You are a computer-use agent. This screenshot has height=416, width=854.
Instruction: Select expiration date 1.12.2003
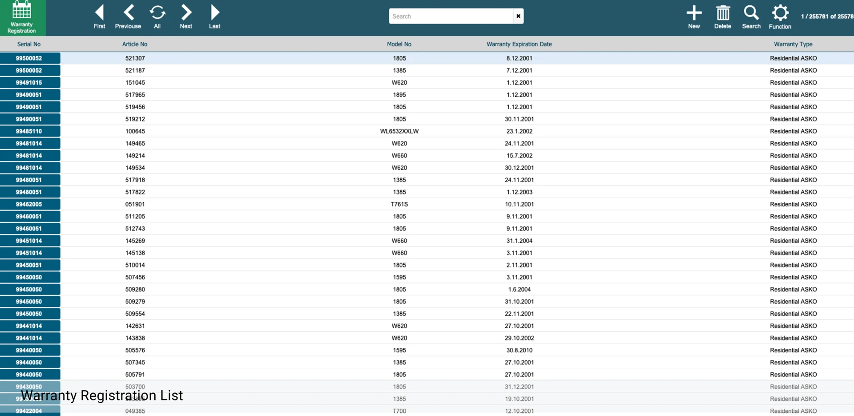[x=520, y=192]
